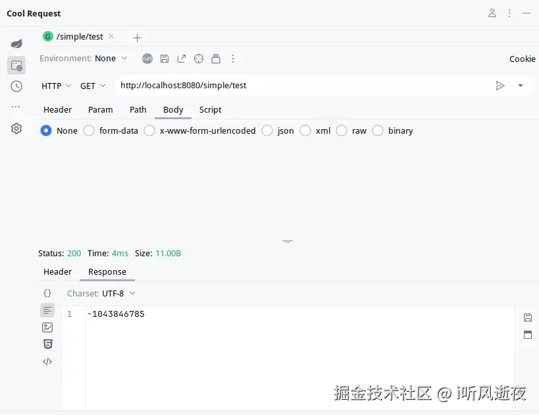
Task: Open the Cookie link
Action: [x=522, y=59]
